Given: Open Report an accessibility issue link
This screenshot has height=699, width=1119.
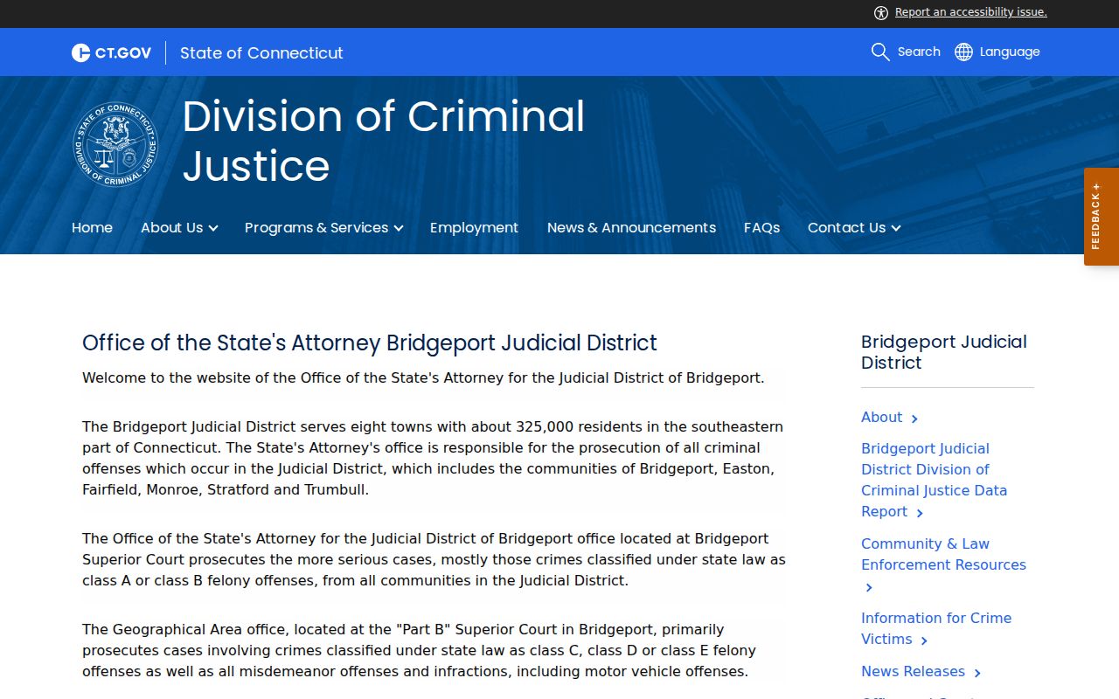Looking at the screenshot, I should tap(970, 12).
